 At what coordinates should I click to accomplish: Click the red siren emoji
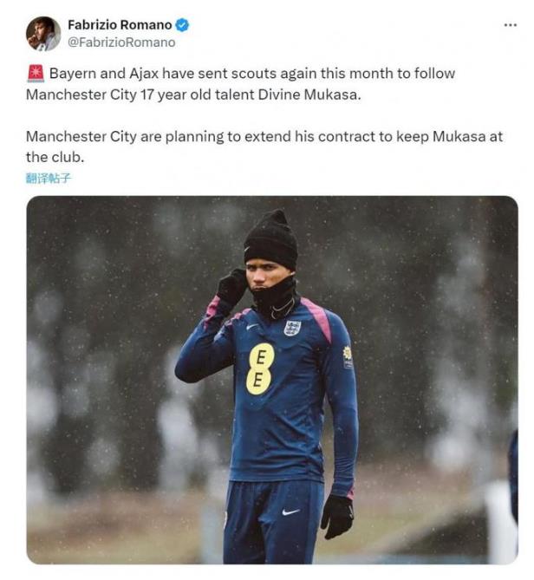pos(35,74)
